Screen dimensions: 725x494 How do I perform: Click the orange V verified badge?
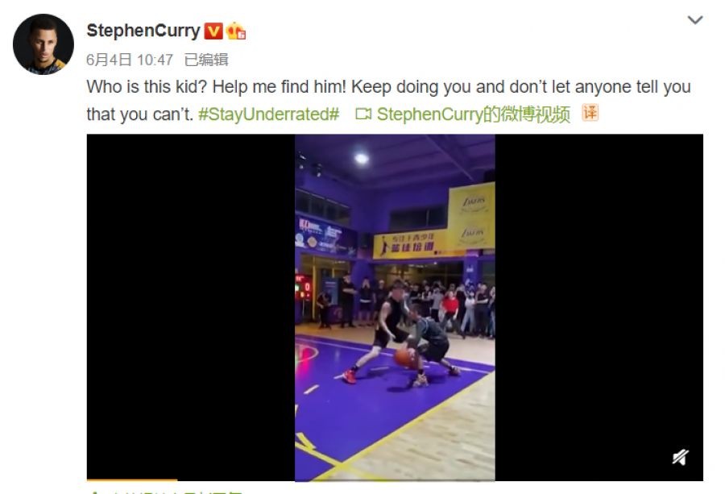coord(213,31)
